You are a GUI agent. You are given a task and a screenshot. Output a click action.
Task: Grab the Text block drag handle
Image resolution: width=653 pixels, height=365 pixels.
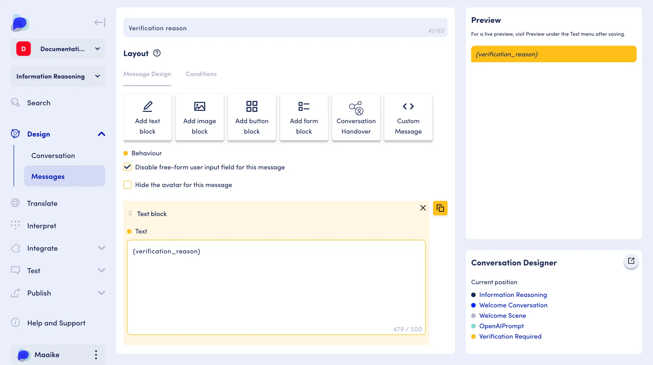tap(130, 213)
